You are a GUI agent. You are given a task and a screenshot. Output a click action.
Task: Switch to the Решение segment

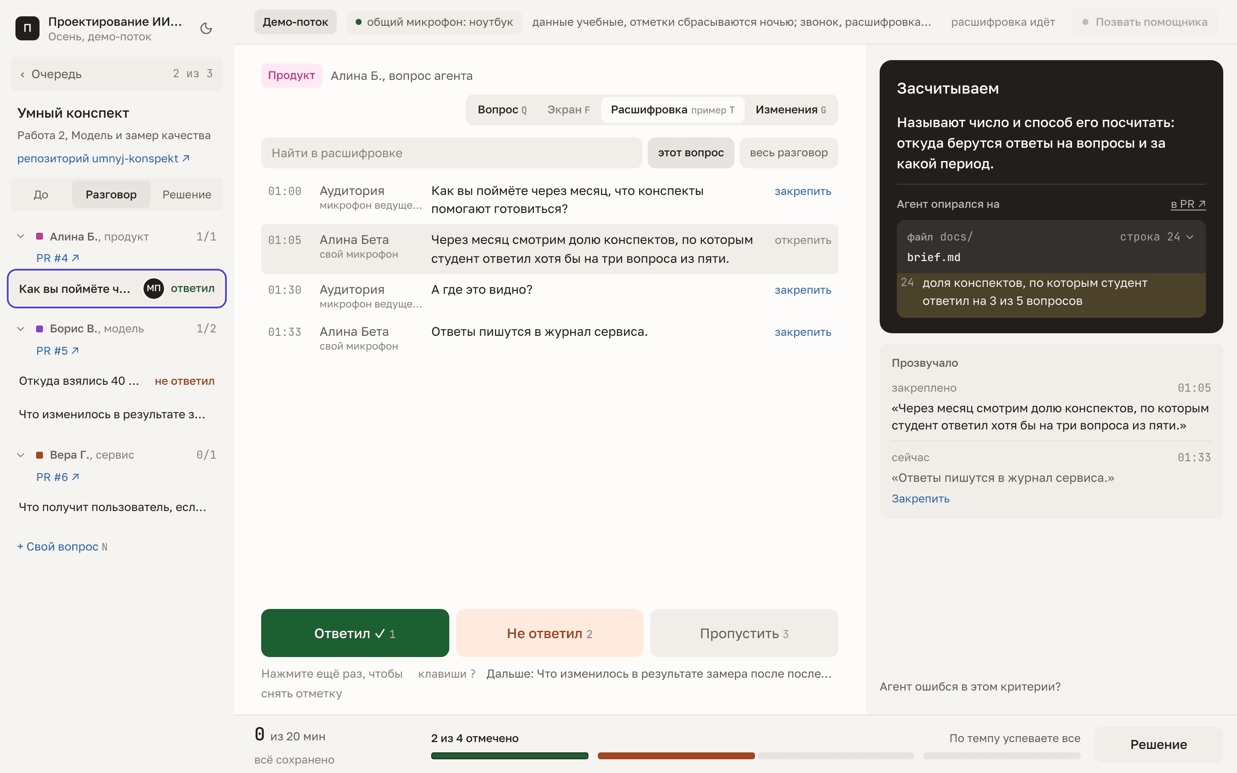[x=186, y=194]
